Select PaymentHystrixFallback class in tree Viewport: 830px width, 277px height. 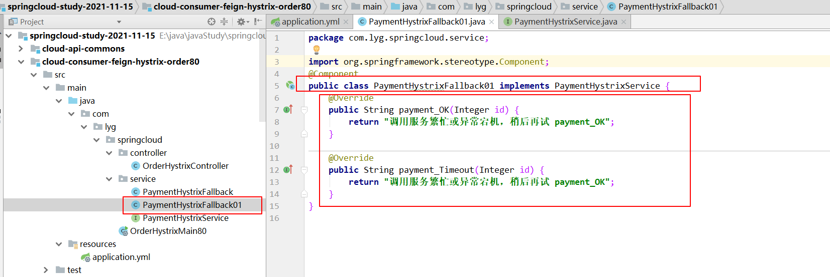[x=188, y=192]
